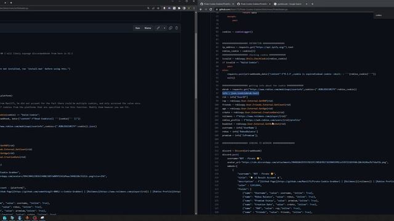Expand the edit options dropdown arrow
This screenshot has height=221, width=394.
coord(164,28)
